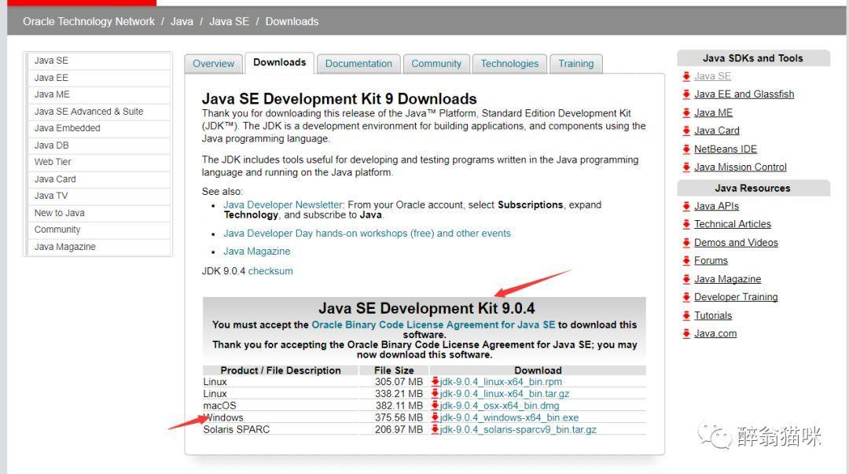Open Java Card in left sidebar
The width and height of the screenshot is (849, 474).
tap(99, 178)
